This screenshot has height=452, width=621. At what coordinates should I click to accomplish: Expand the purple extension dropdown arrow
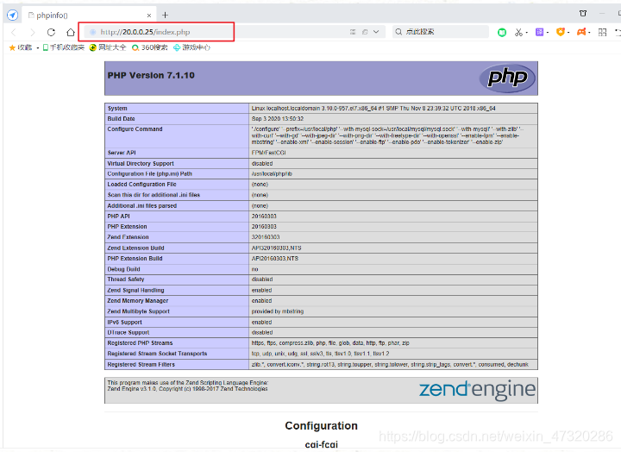[x=548, y=33]
